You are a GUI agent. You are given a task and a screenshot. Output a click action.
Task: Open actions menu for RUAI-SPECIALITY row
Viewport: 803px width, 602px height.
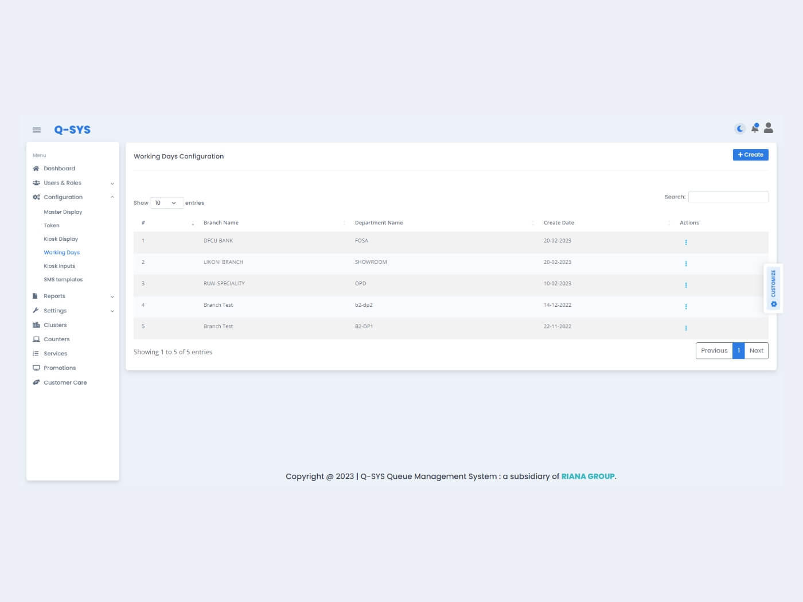[x=686, y=286]
